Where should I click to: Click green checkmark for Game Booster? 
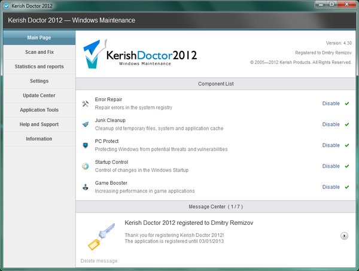click(347, 187)
